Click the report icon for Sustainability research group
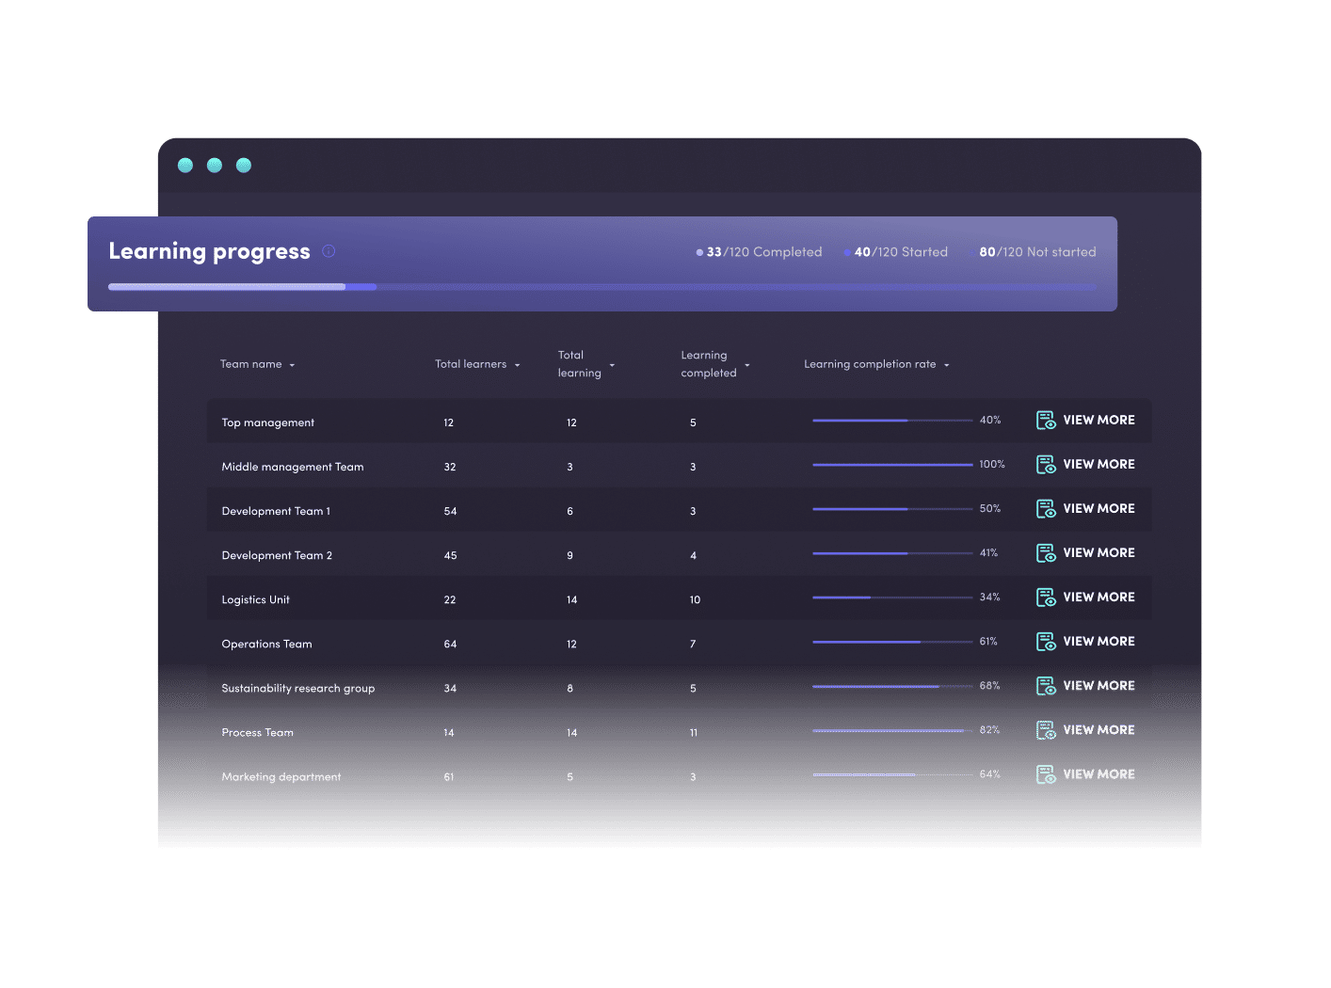The width and height of the screenshot is (1331, 988). tap(1046, 685)
